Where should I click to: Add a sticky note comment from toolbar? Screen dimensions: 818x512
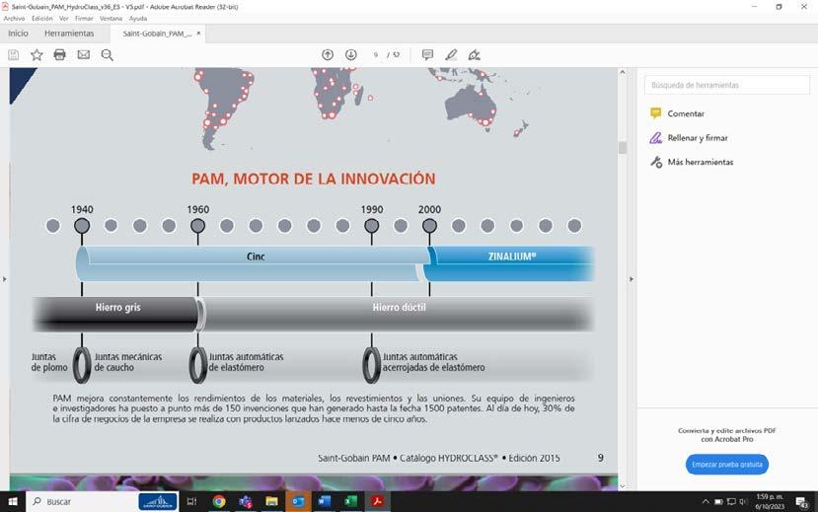pyautogui.click(x=428, y=54)
